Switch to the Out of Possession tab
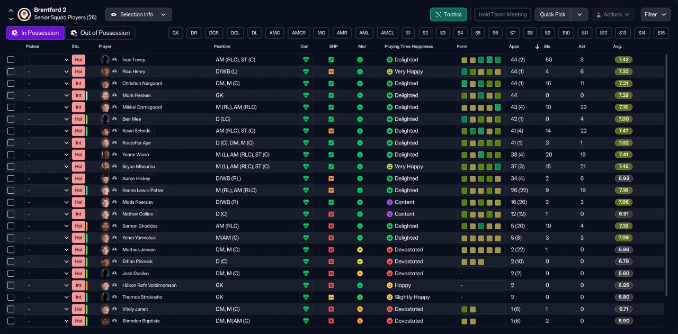Screen dimensions: 678x334 (x=100, y=33)
